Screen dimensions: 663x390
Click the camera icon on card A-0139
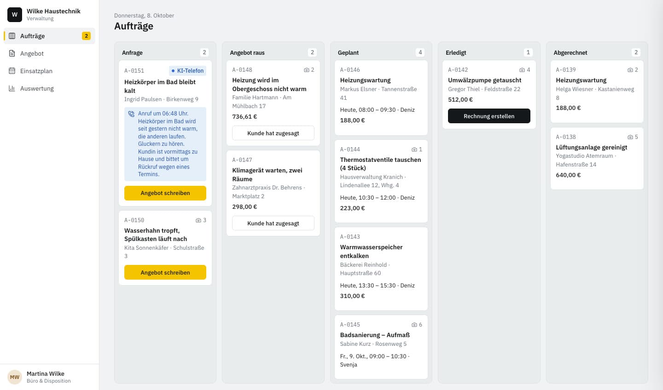(630, 70)
